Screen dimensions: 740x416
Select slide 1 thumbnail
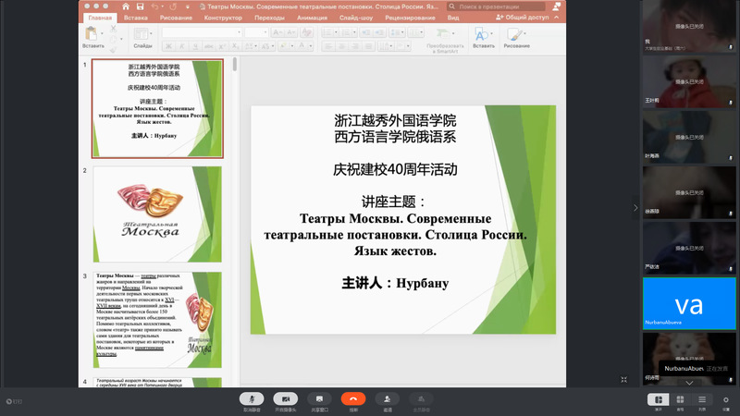pos(157,108)
